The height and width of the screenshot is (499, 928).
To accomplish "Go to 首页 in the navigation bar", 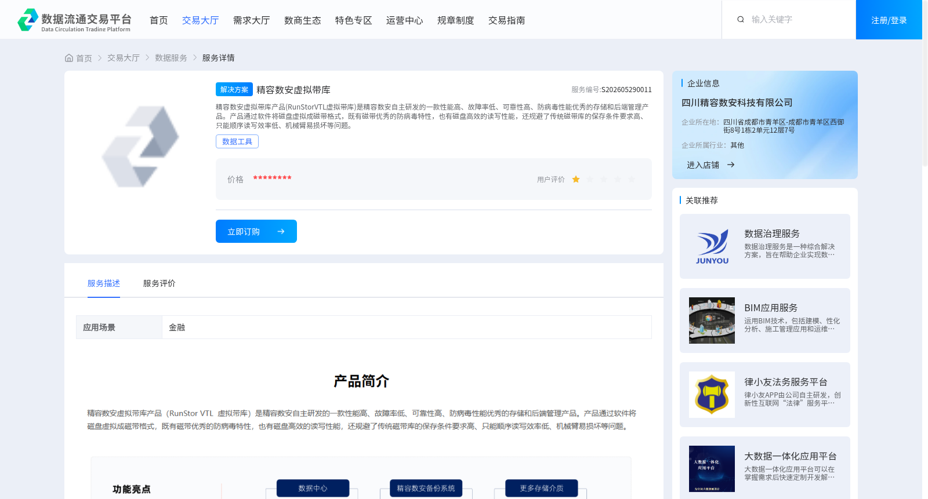I will click(159, 20).
